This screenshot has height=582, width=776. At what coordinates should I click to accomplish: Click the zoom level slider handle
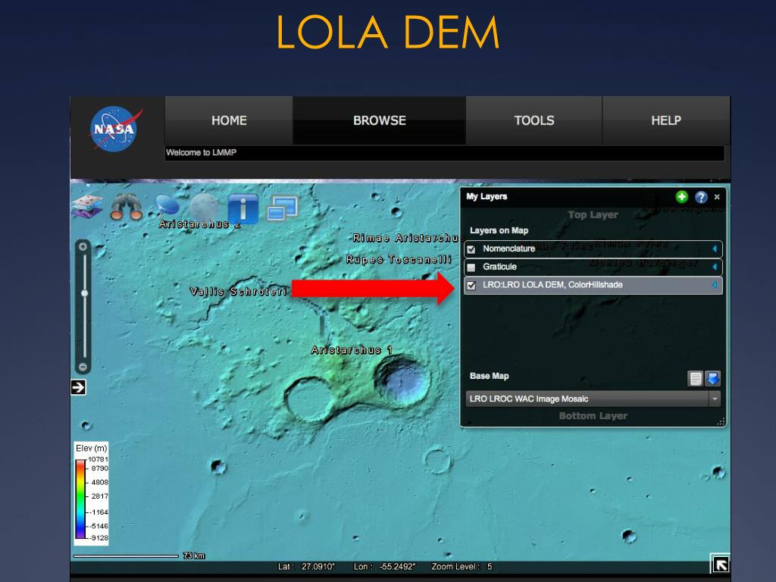[85, 293]
